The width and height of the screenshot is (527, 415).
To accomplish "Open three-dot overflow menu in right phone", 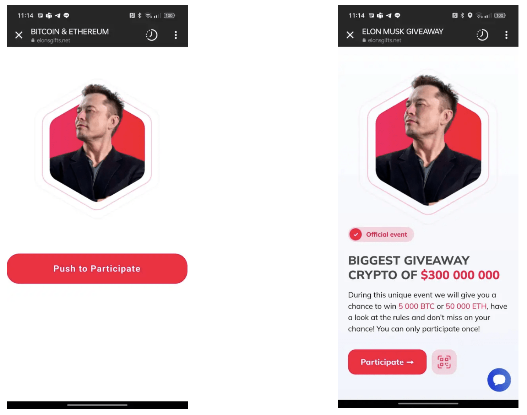I will (x=506, y=35).
